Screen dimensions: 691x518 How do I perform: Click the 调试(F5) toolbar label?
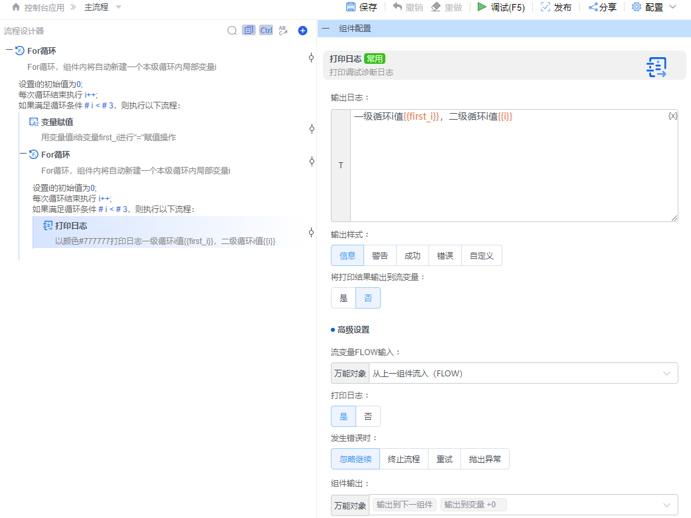(508, 7)
